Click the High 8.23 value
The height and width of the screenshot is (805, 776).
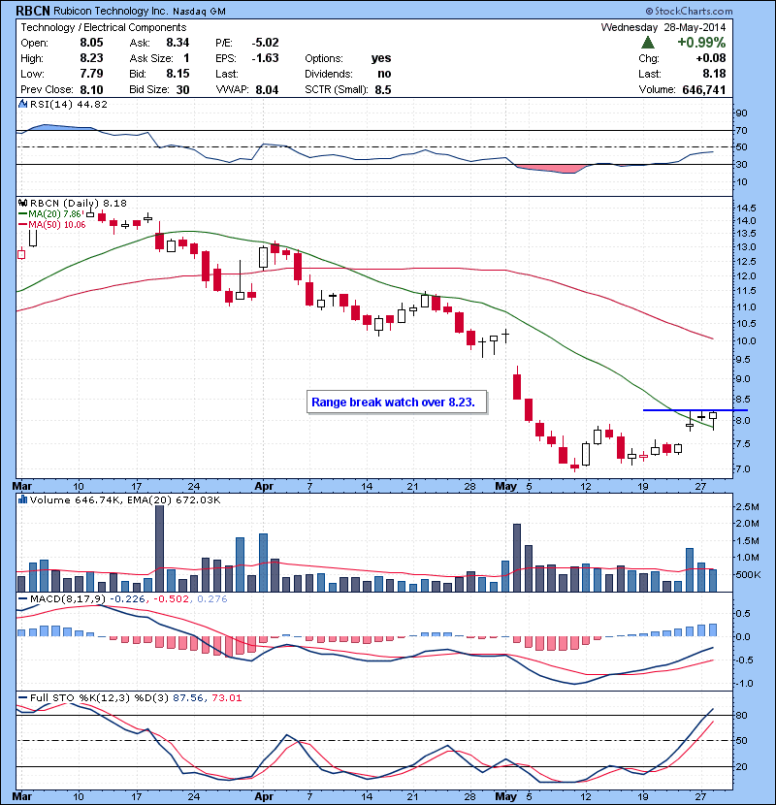[91, 58]
